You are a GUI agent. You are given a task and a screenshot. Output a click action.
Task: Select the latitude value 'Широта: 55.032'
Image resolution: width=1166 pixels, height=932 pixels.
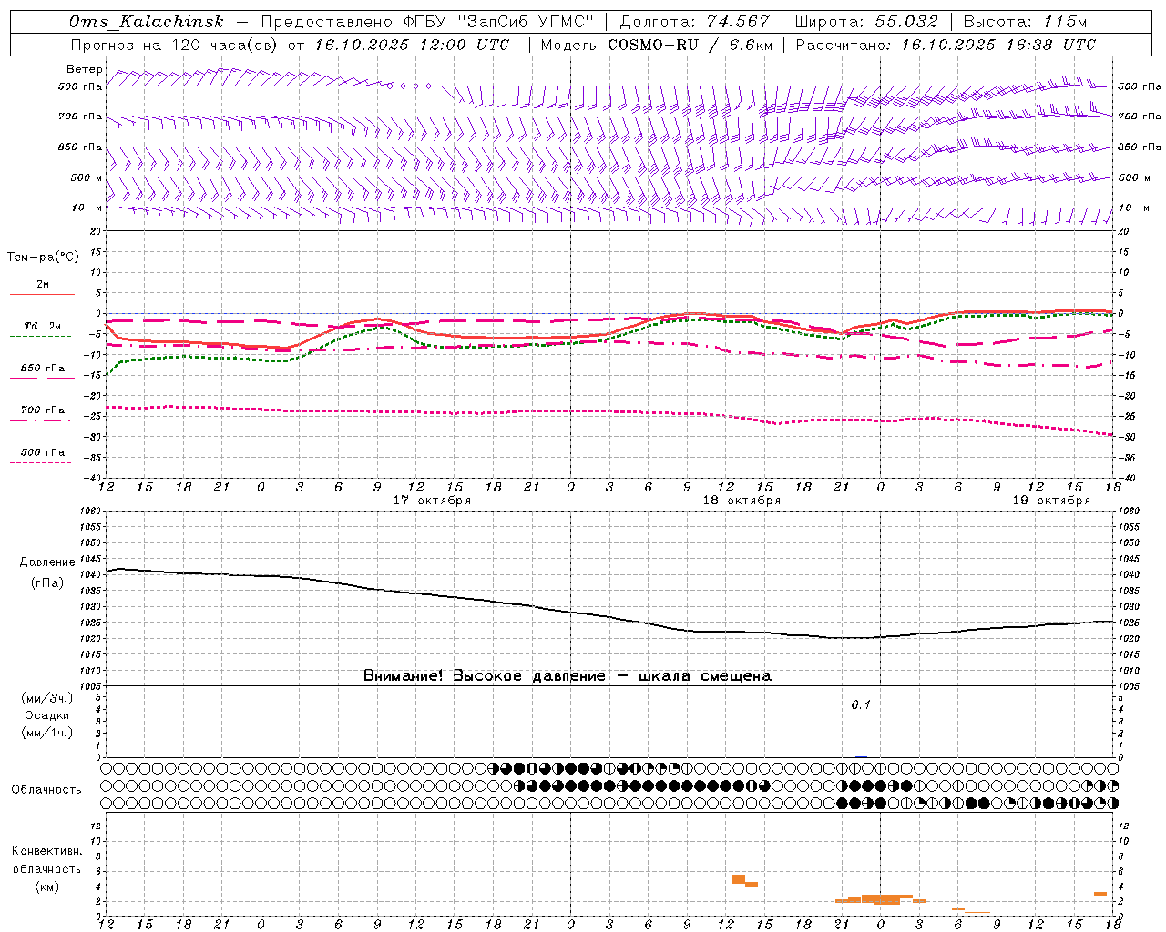tap(866, 22)
